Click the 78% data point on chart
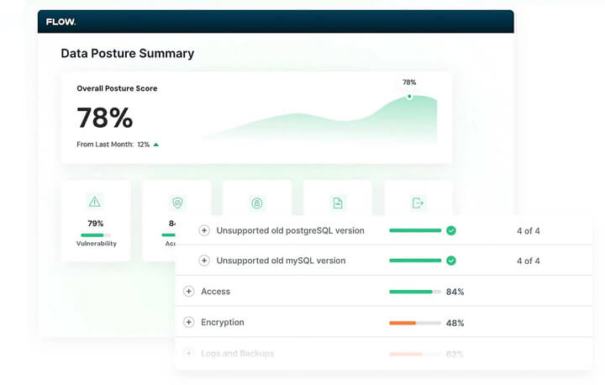Viewport: 605px width, 385px height. click(409, 96)
